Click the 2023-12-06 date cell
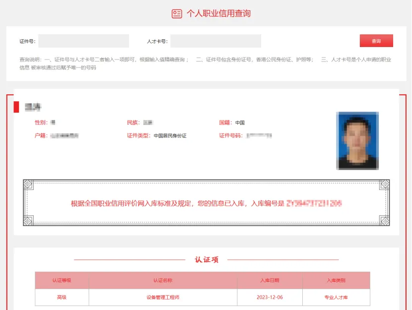Viewport: 412px width, 310px height. (x=270, y=297)
